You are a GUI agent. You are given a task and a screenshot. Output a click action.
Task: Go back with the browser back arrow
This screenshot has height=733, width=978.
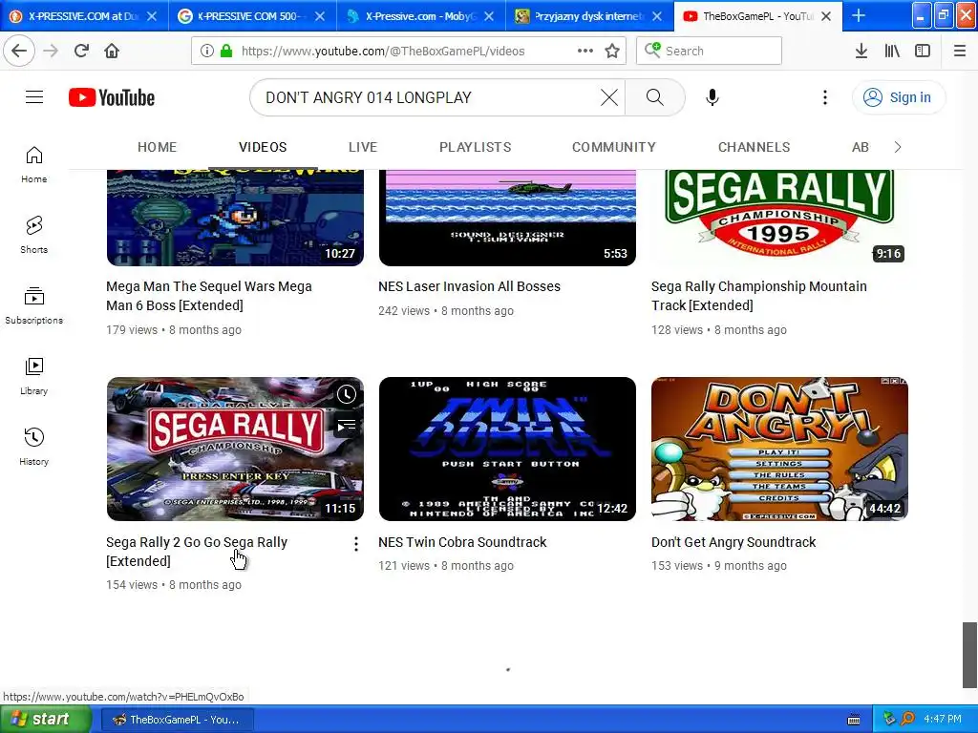[19, 51]
